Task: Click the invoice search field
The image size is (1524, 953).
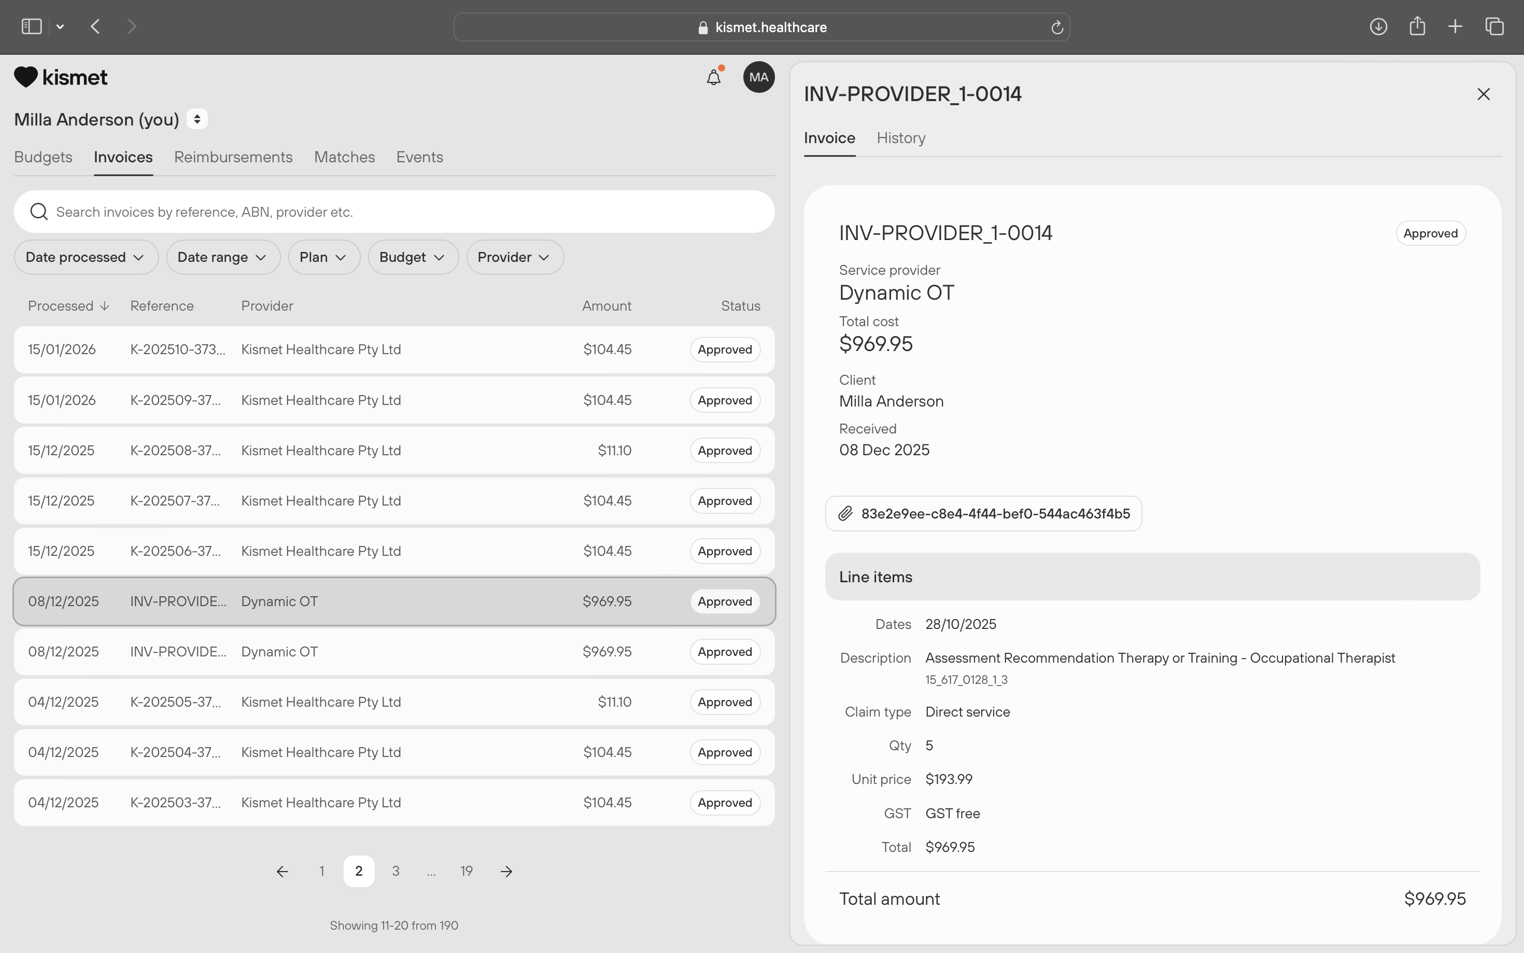Action: [394, 212]
